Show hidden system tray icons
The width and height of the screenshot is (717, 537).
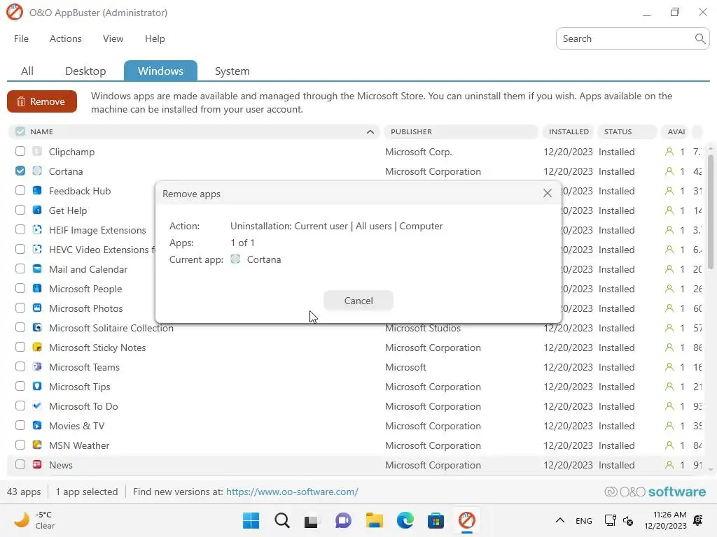pyautogui.click(x=559, y=520)
